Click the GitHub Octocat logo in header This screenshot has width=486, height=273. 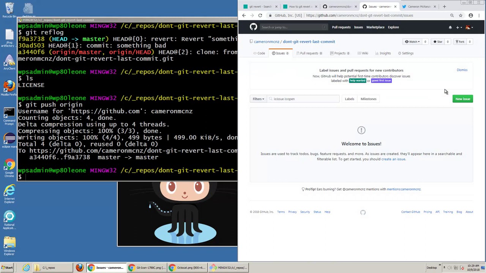click(x=253, y=27)
